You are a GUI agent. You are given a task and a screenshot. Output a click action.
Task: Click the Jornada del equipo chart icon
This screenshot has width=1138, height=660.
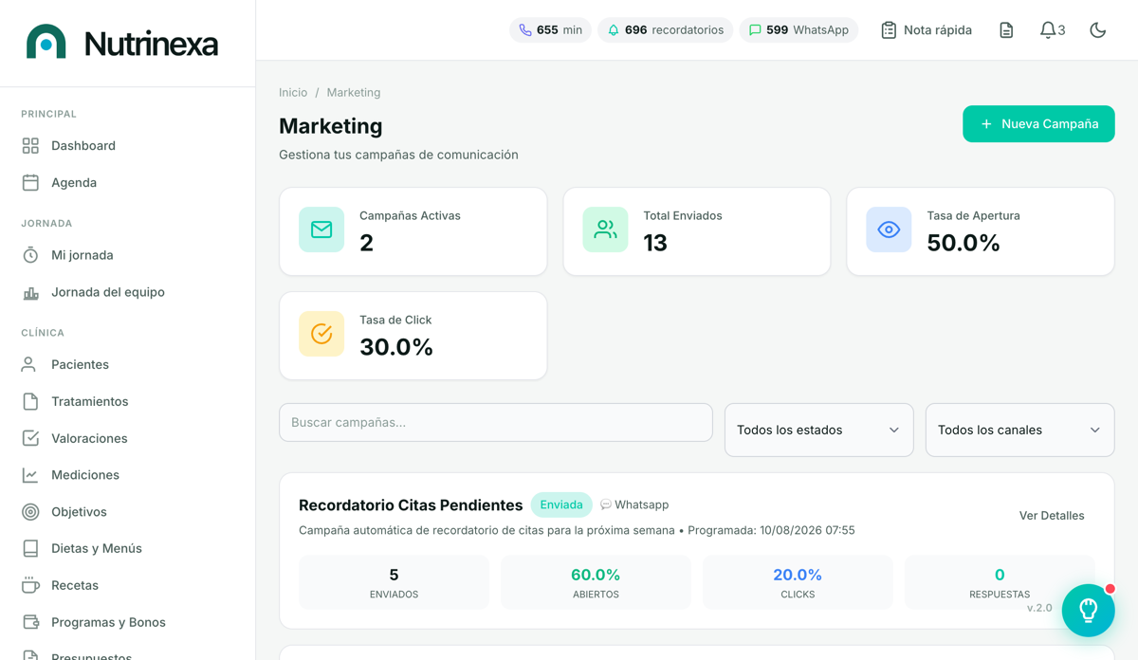point(30,292)
